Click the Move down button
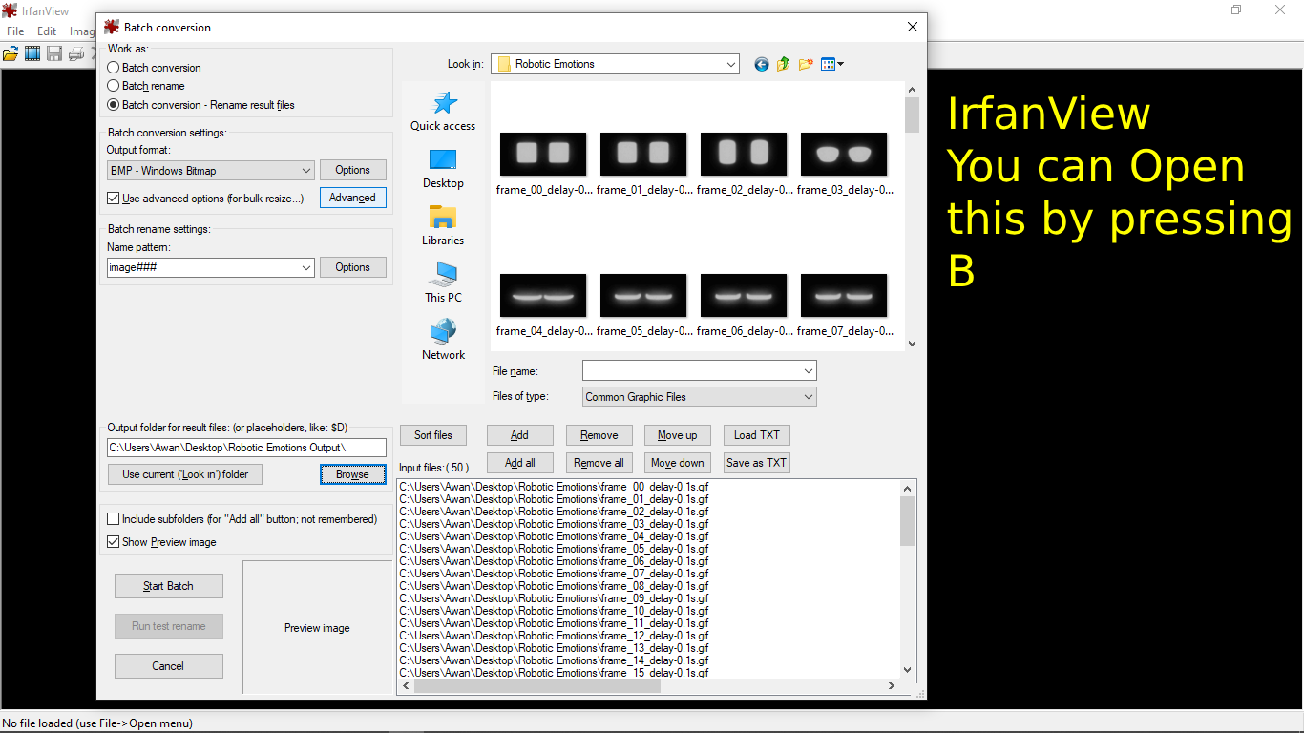The width and height of the screenshot is (1304, 733). pos(678,463)
